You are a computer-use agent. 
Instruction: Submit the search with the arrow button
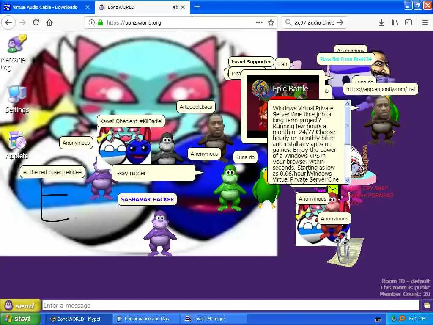tap(340, 23)
